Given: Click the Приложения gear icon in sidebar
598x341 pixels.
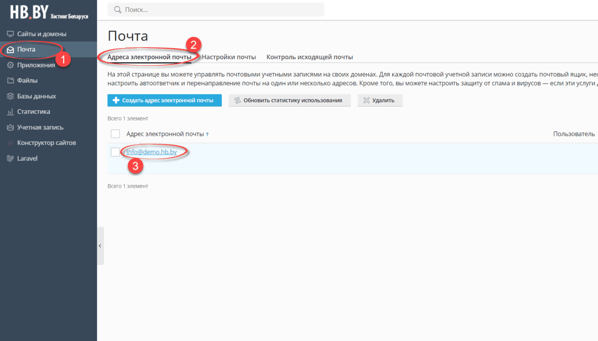Looking at the screenshot, I should 10,65.
